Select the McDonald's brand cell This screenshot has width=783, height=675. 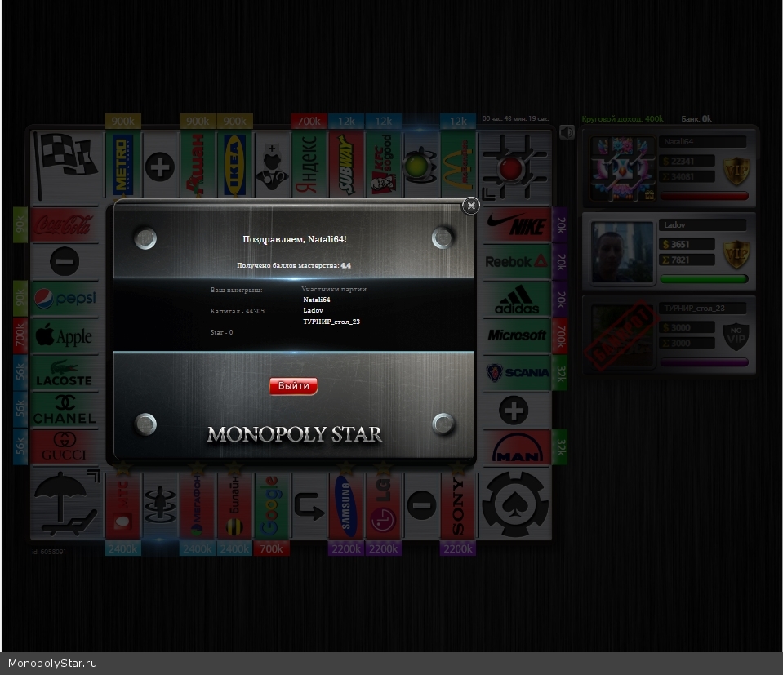click(458, 164)
